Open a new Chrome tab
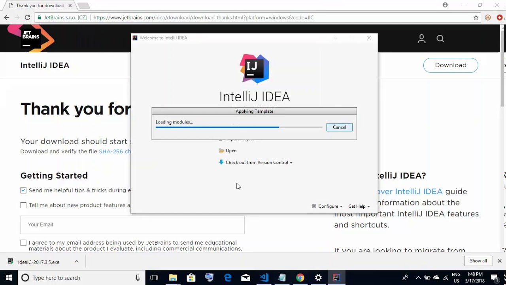The width and height of the screenshot is (506, 285). coord(83,6)
